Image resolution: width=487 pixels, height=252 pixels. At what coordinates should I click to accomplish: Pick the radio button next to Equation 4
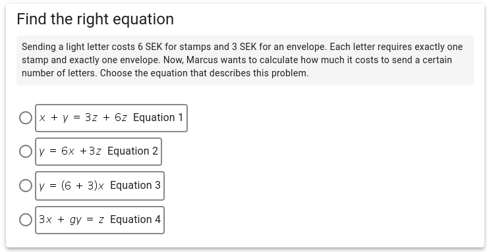(26, 220)
